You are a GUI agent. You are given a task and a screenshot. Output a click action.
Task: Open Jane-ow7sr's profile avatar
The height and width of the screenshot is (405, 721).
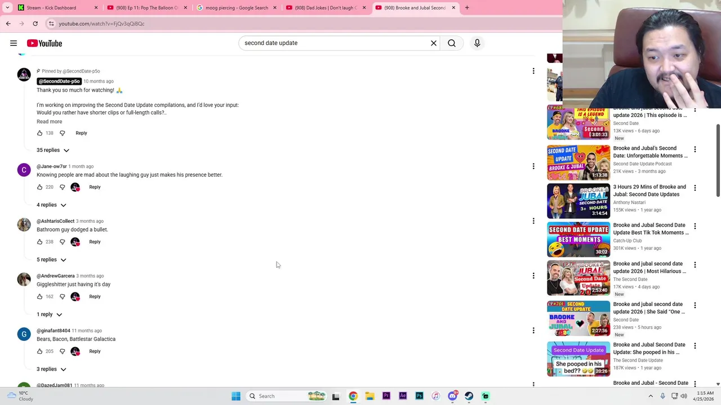pos(24,170)
